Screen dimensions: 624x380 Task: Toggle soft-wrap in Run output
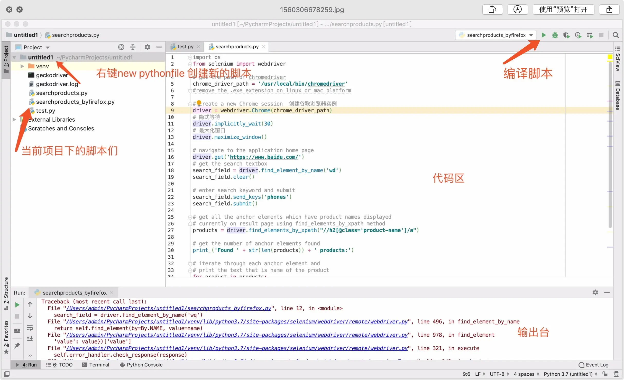(30, 328)
